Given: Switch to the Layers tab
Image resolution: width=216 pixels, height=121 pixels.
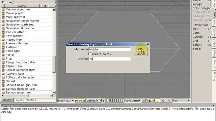Looking at the screenshot, I should 19,100.
